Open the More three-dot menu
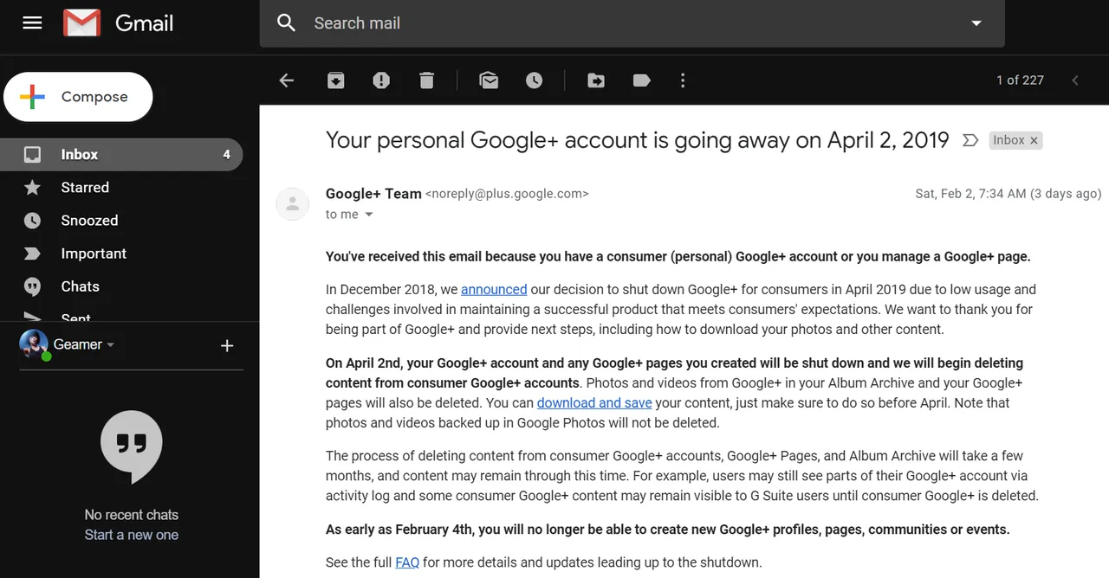The image size is (1109, 578). pos(683,80)
